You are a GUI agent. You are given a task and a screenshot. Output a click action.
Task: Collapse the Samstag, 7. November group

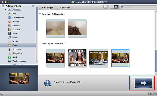click(40, 14)
